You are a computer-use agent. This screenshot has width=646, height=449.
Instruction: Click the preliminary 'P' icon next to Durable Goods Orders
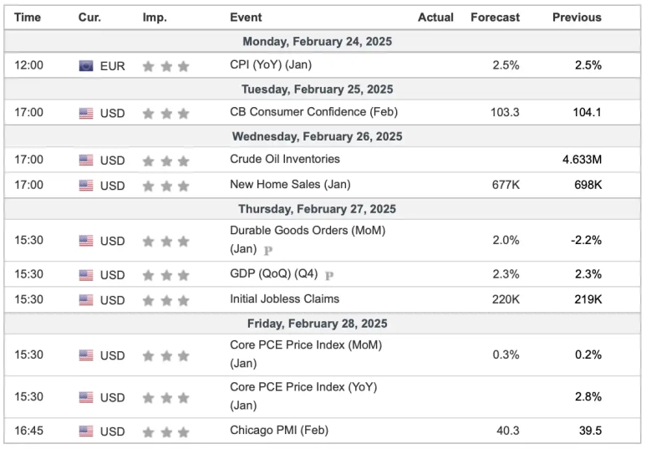tap(268, 250)
